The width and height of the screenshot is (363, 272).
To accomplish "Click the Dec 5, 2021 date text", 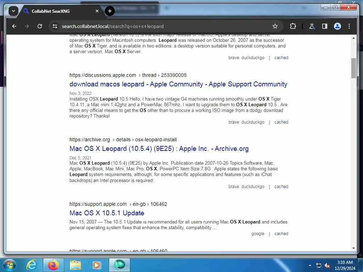I will point(80,158).
